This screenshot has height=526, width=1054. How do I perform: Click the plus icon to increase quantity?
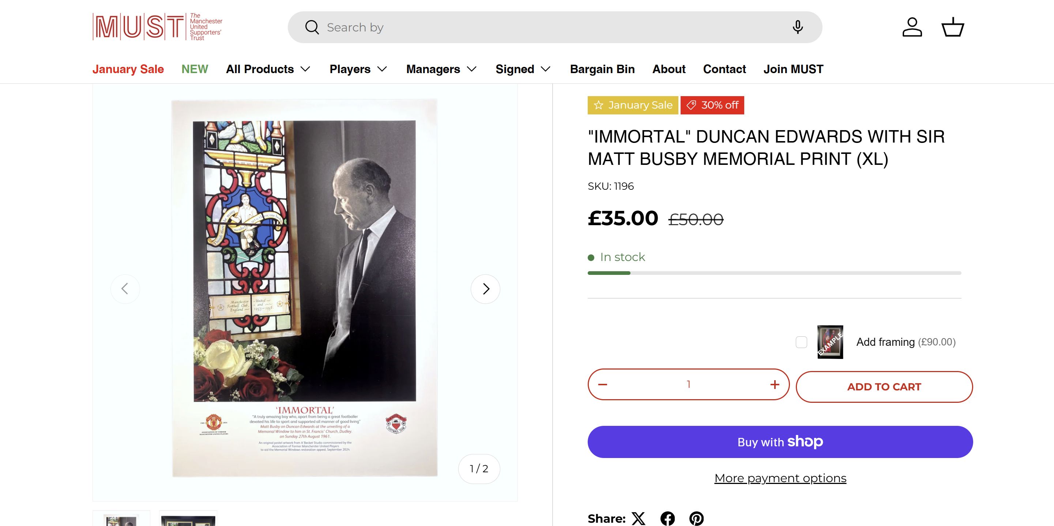774,385
